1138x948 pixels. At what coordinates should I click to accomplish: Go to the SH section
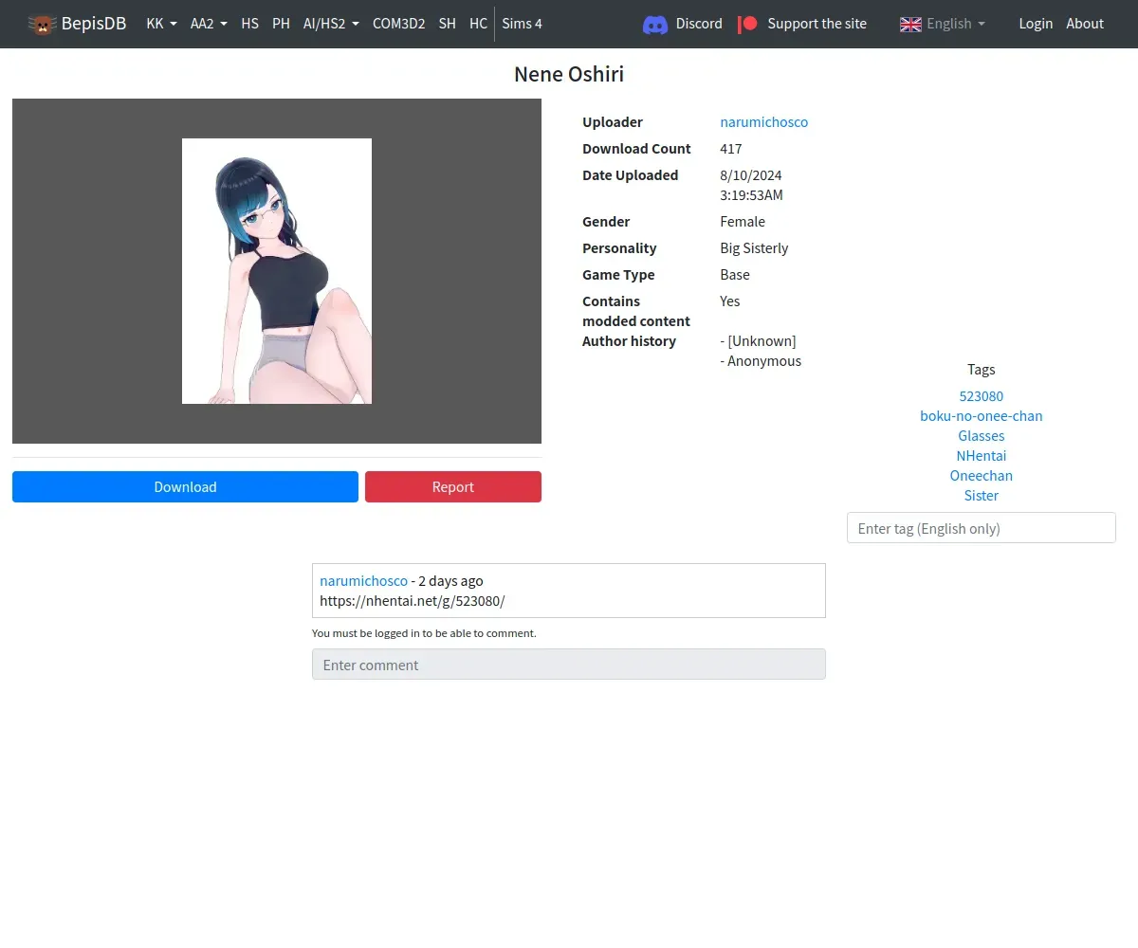tap(447, 24)
